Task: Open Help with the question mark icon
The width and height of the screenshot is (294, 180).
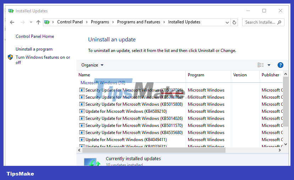Action: 280,65
